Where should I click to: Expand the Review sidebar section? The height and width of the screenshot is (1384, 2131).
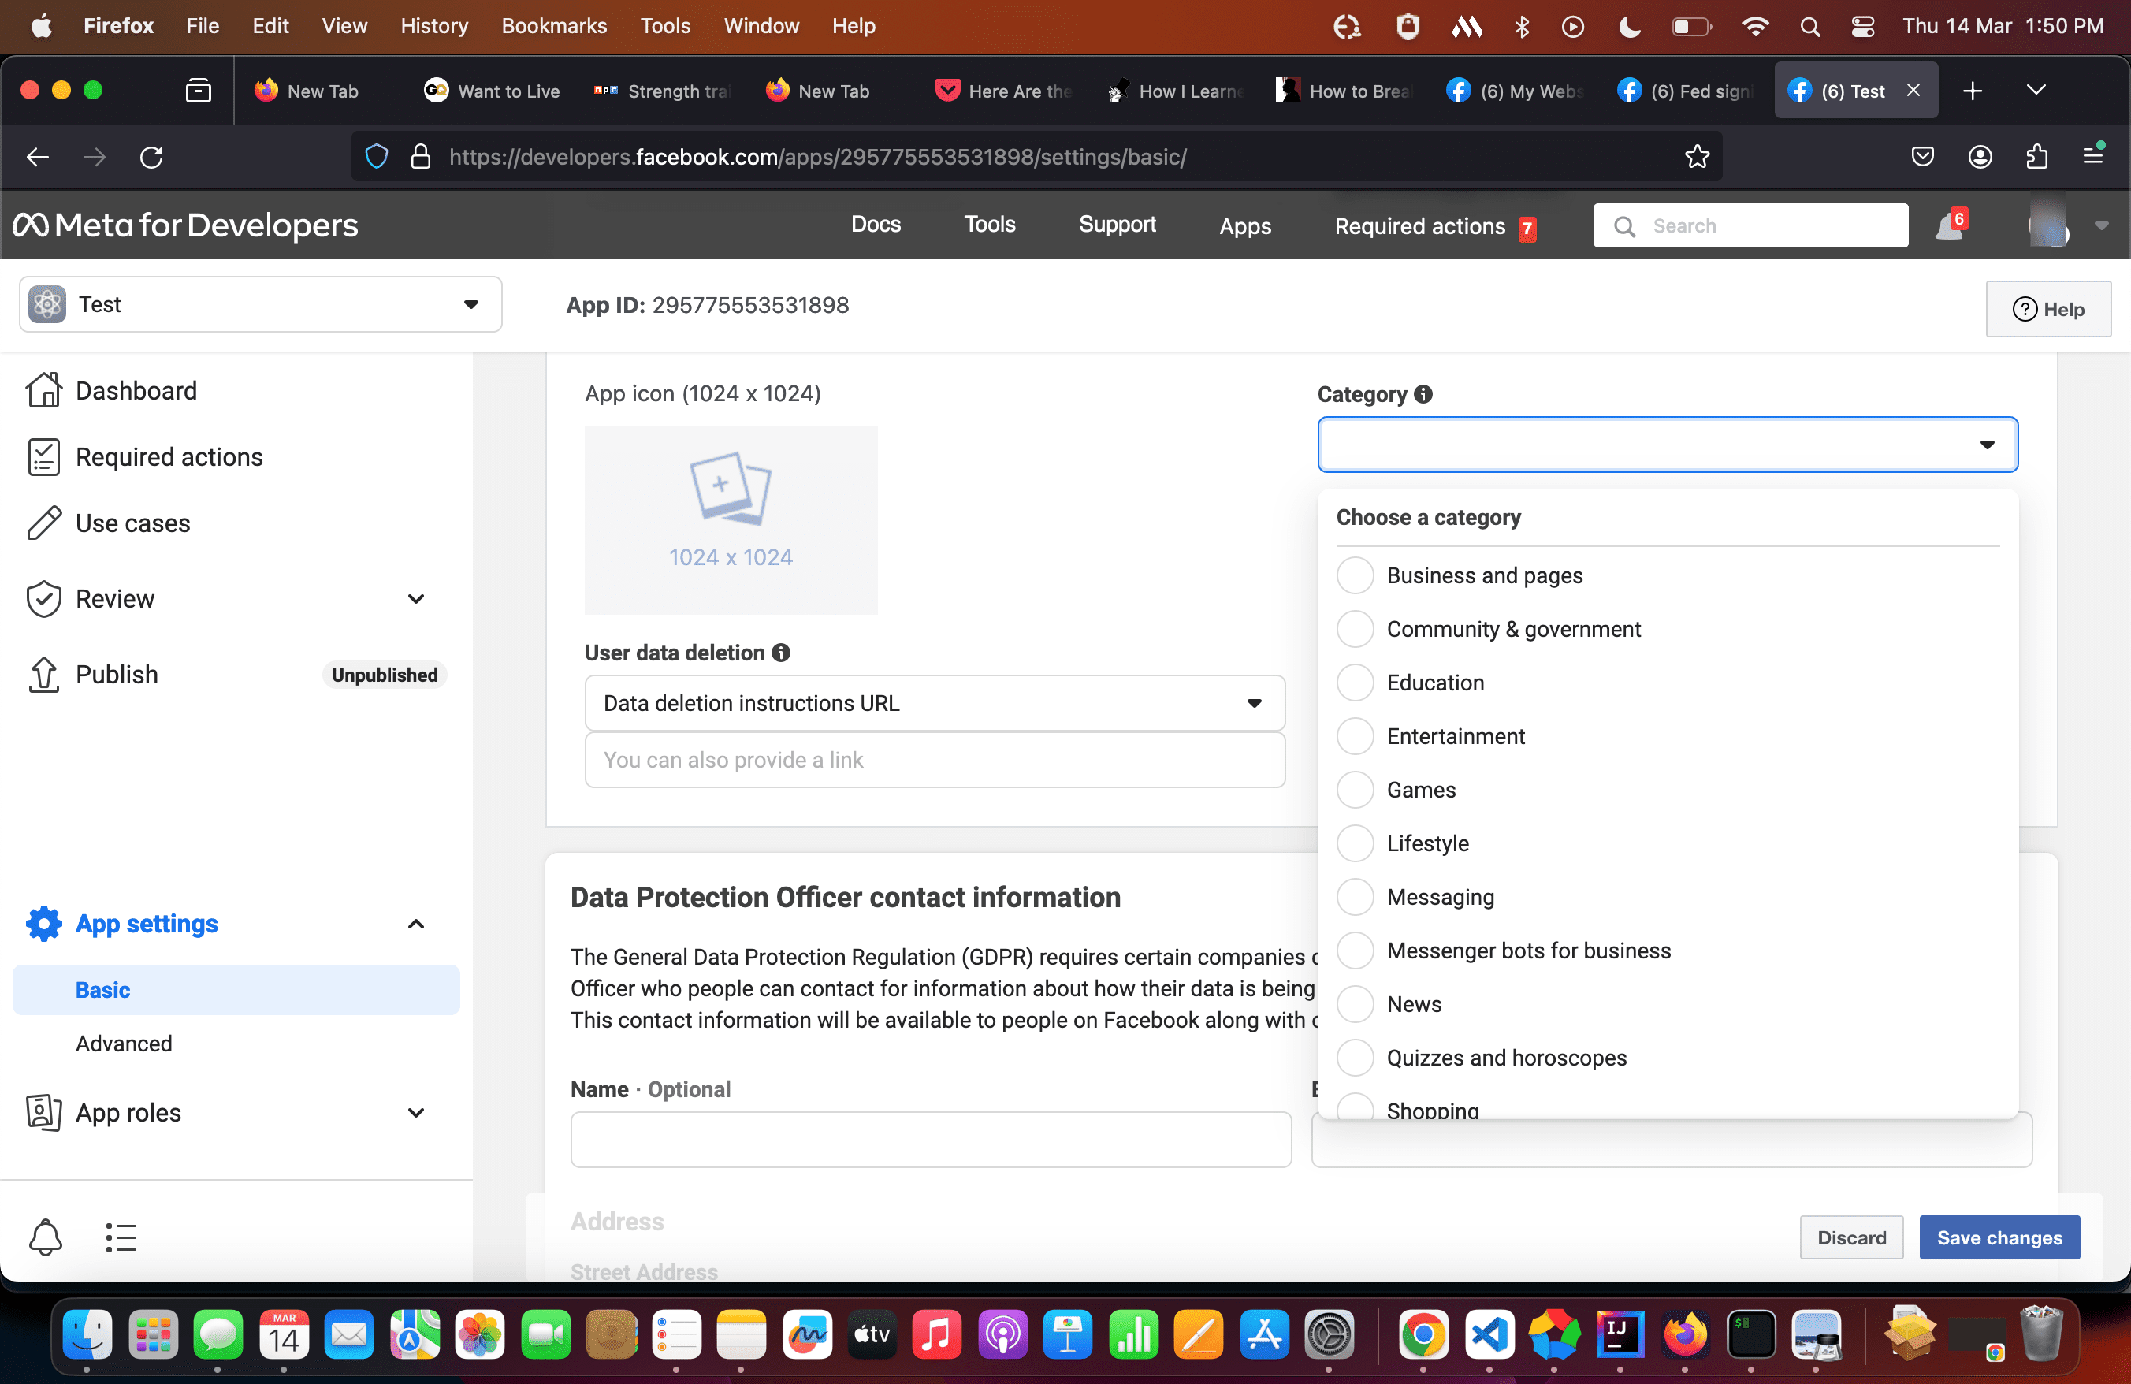[x=415, y=599]
